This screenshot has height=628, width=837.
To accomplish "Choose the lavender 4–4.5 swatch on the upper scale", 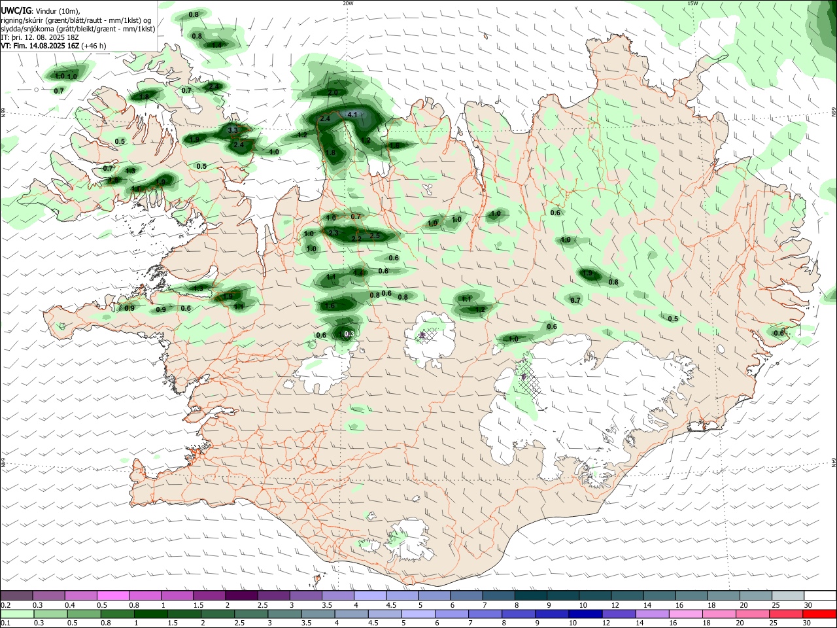I will pos(370,596).
